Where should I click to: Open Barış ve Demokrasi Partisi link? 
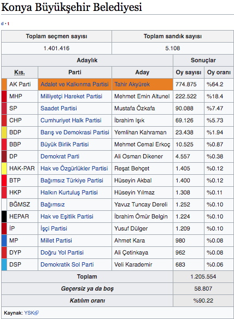[75, 132]
